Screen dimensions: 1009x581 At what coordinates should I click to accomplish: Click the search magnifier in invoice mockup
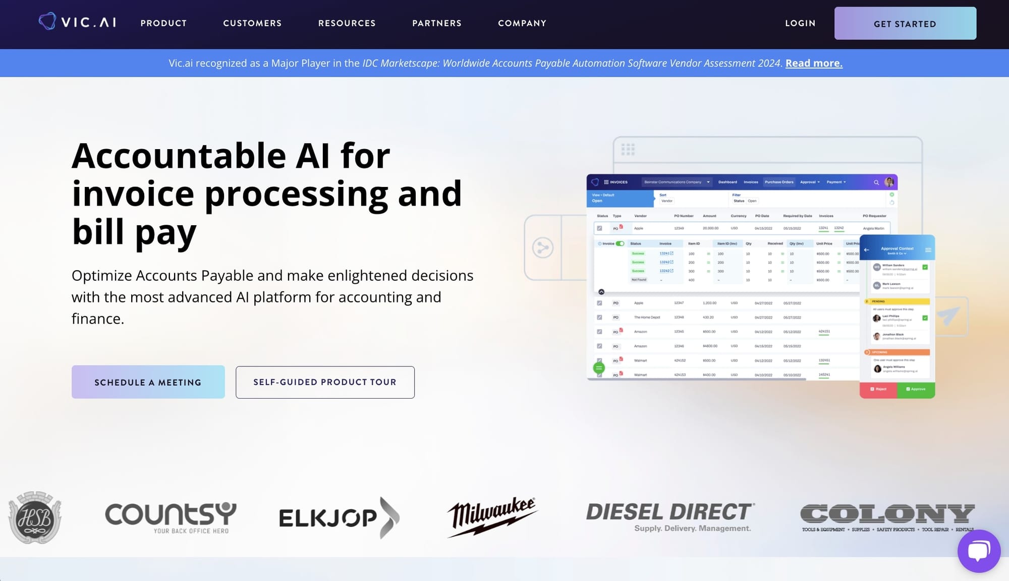pos(876,182)
